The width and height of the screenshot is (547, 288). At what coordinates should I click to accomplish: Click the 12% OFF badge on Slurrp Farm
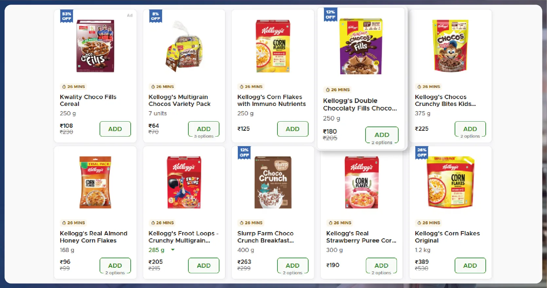click(x=244, y=152)
